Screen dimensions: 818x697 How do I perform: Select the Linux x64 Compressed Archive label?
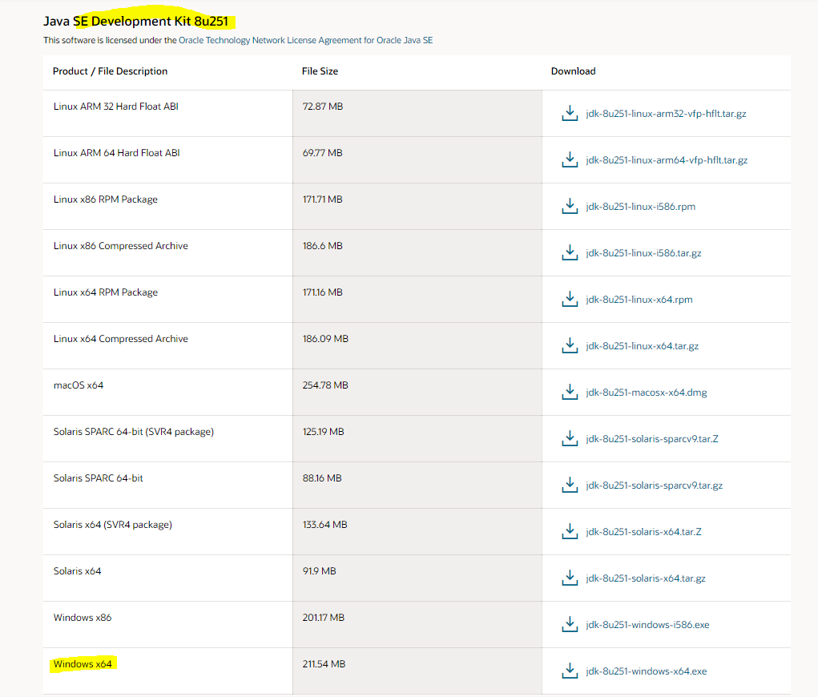(120, 339)
